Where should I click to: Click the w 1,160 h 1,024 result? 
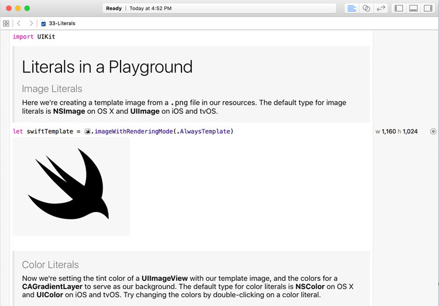point(396,131)
